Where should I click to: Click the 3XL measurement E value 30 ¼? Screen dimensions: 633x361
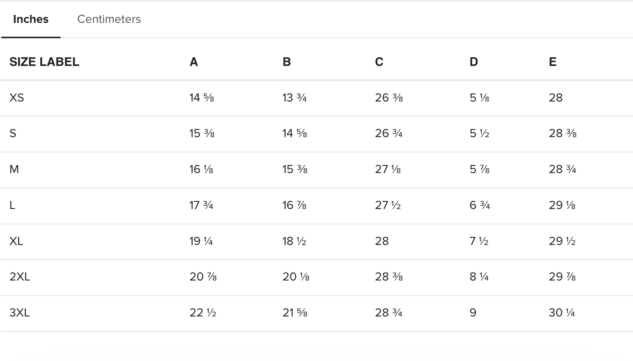pyautogui.click(x=562, y=313)
